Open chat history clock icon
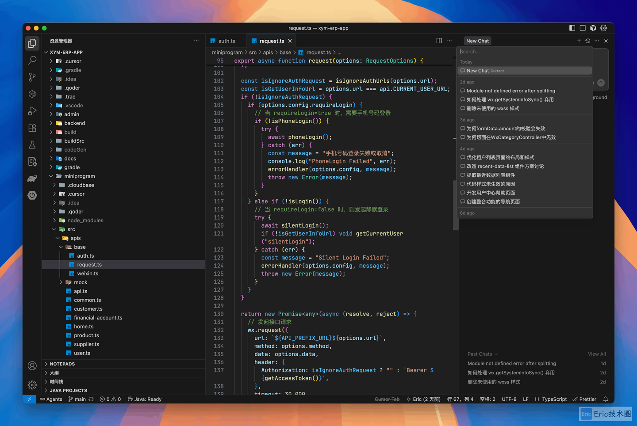 [588, 41]
